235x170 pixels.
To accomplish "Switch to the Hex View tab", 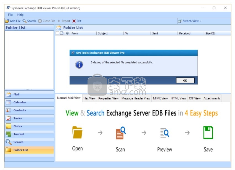I will (x=89, y=98).
